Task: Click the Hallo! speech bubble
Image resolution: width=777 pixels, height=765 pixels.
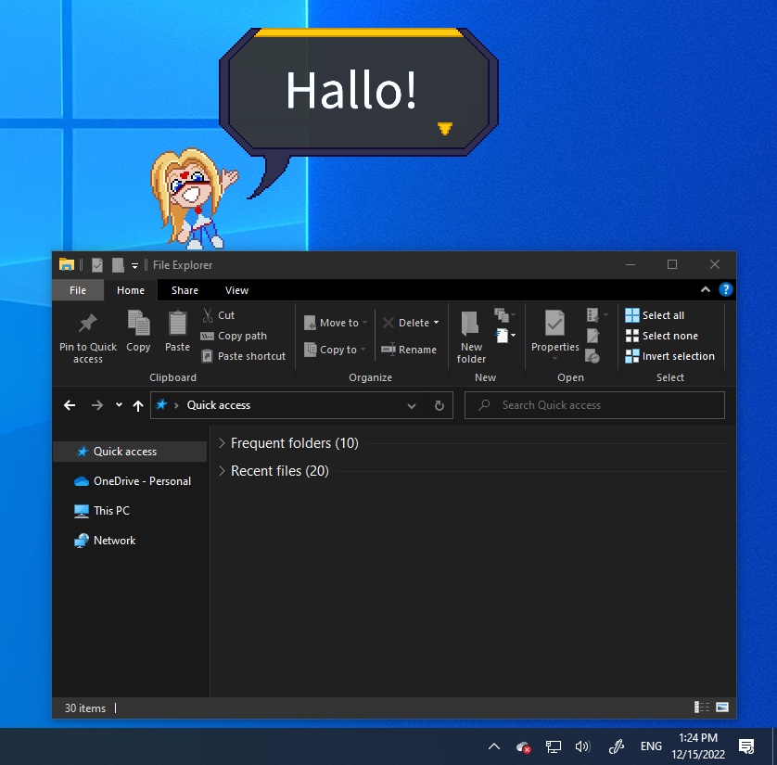Action: (x=358, y=92)
